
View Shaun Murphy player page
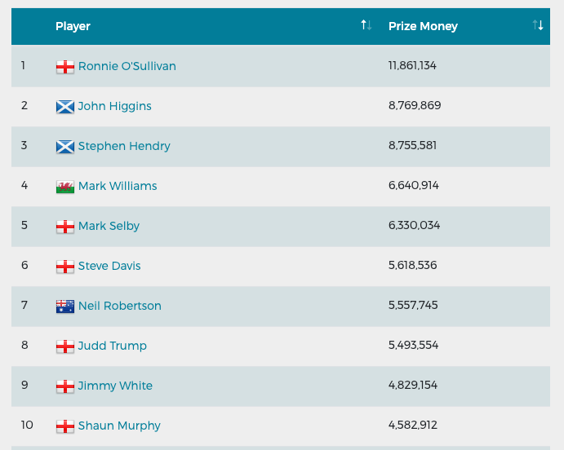[x=119, y=426]
